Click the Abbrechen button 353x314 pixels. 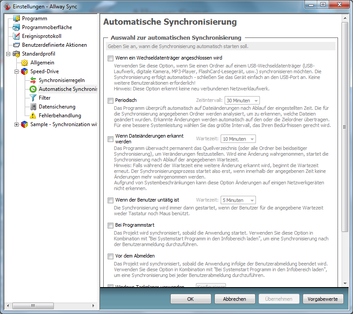pyautogui.click(x=234, y=299)
